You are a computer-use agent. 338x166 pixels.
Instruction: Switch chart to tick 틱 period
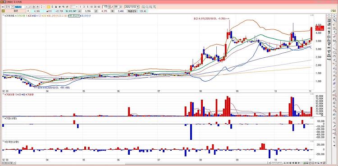tap(63, 7)
